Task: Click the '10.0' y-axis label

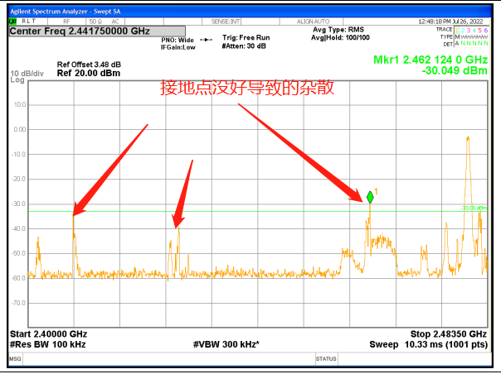Action: [20, 104]
